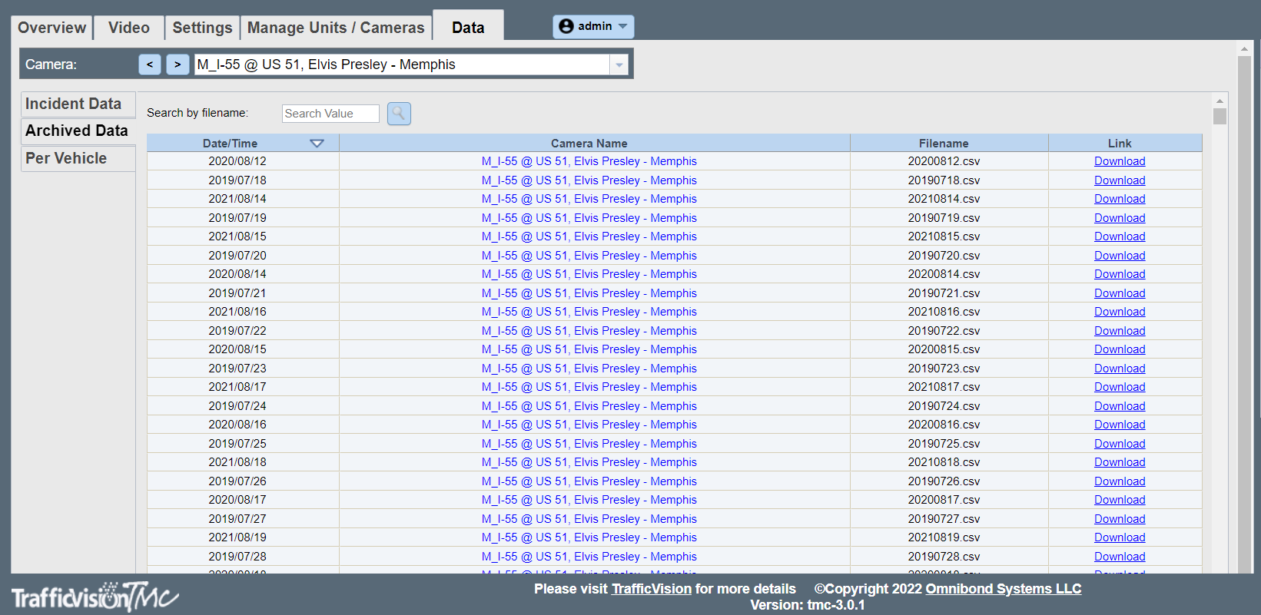
Task: Select the Archived Data section
Action: pyautogui.click(x=78, y=131)
